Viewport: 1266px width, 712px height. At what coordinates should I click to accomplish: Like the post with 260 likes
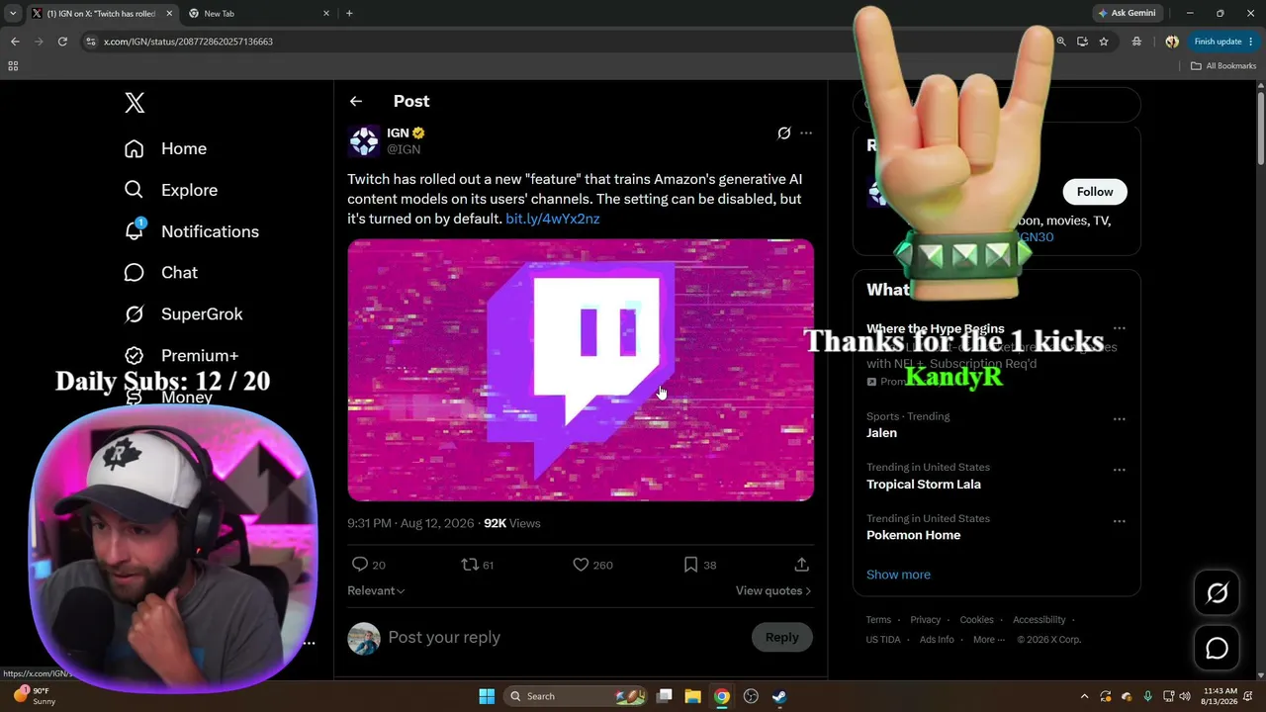click(581, 565)
